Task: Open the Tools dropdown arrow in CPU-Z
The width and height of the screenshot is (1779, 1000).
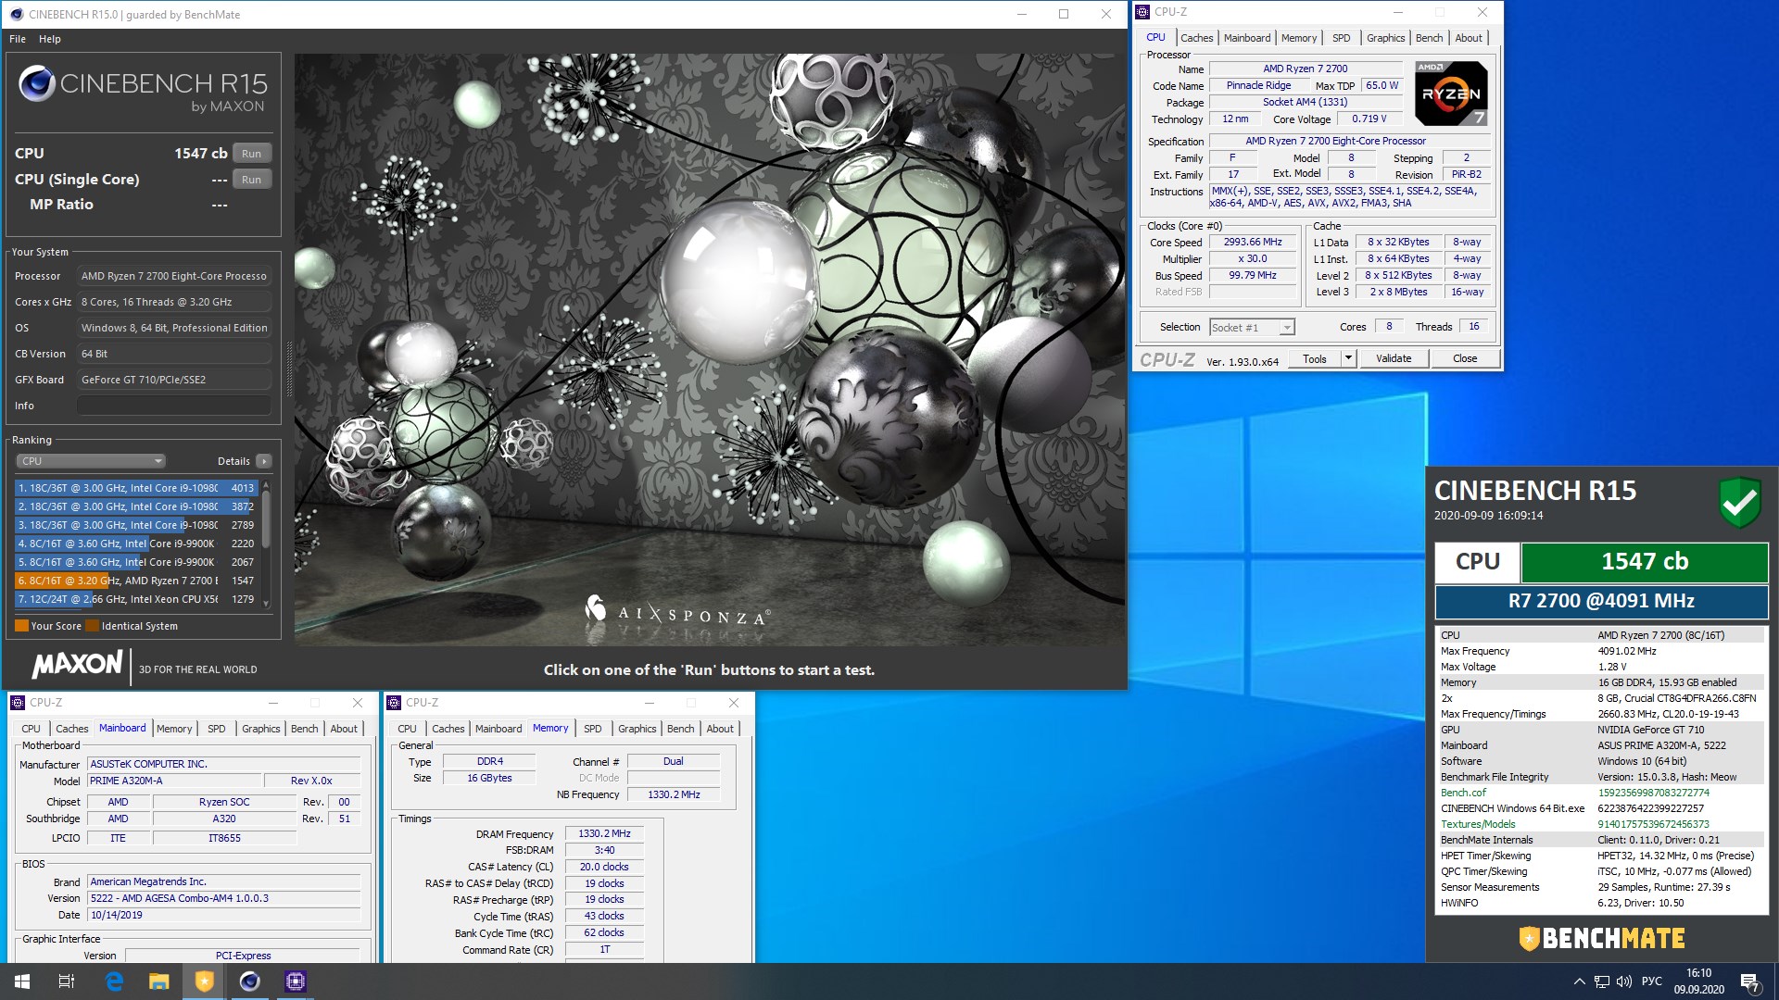Action: tap(1348, 358)
